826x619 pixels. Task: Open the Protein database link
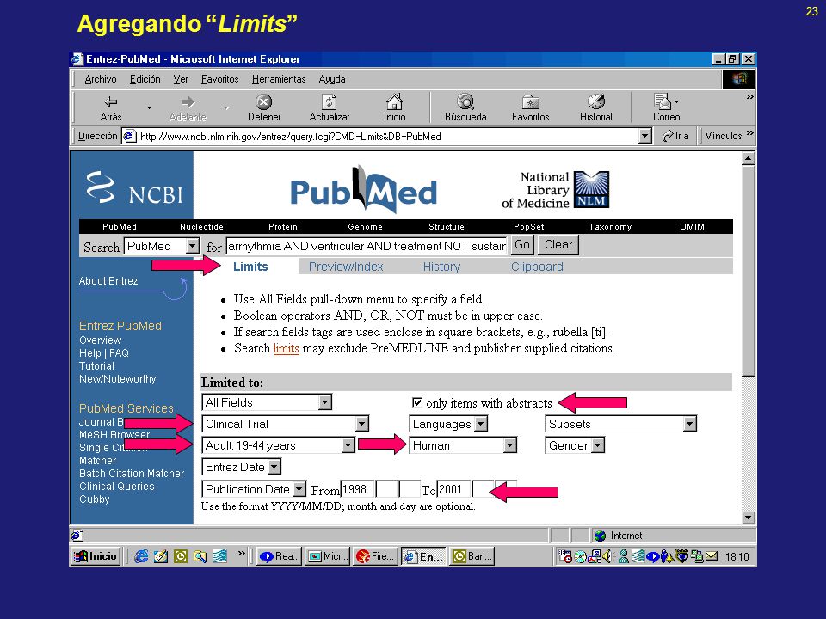point(283,227)
